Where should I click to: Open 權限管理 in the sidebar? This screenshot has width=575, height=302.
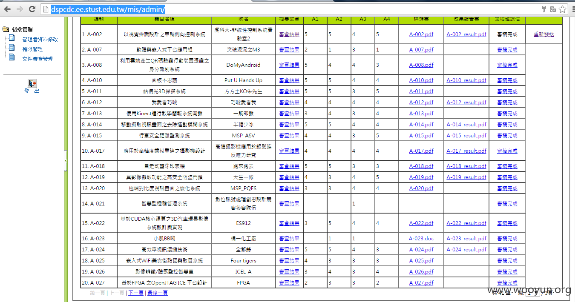coord(32,49)
